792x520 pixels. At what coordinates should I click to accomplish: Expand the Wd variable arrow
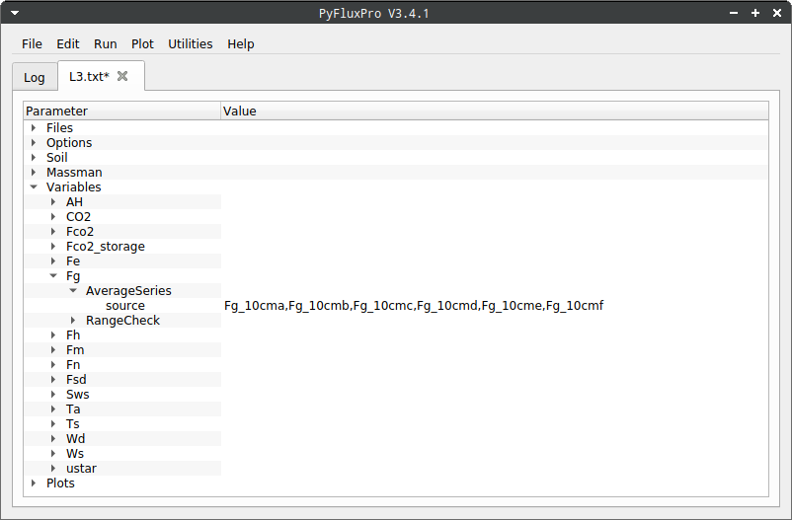(x=53, y=439)
